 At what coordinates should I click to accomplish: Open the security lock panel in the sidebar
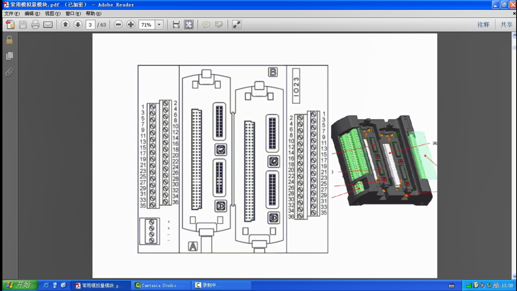point(9,40)
